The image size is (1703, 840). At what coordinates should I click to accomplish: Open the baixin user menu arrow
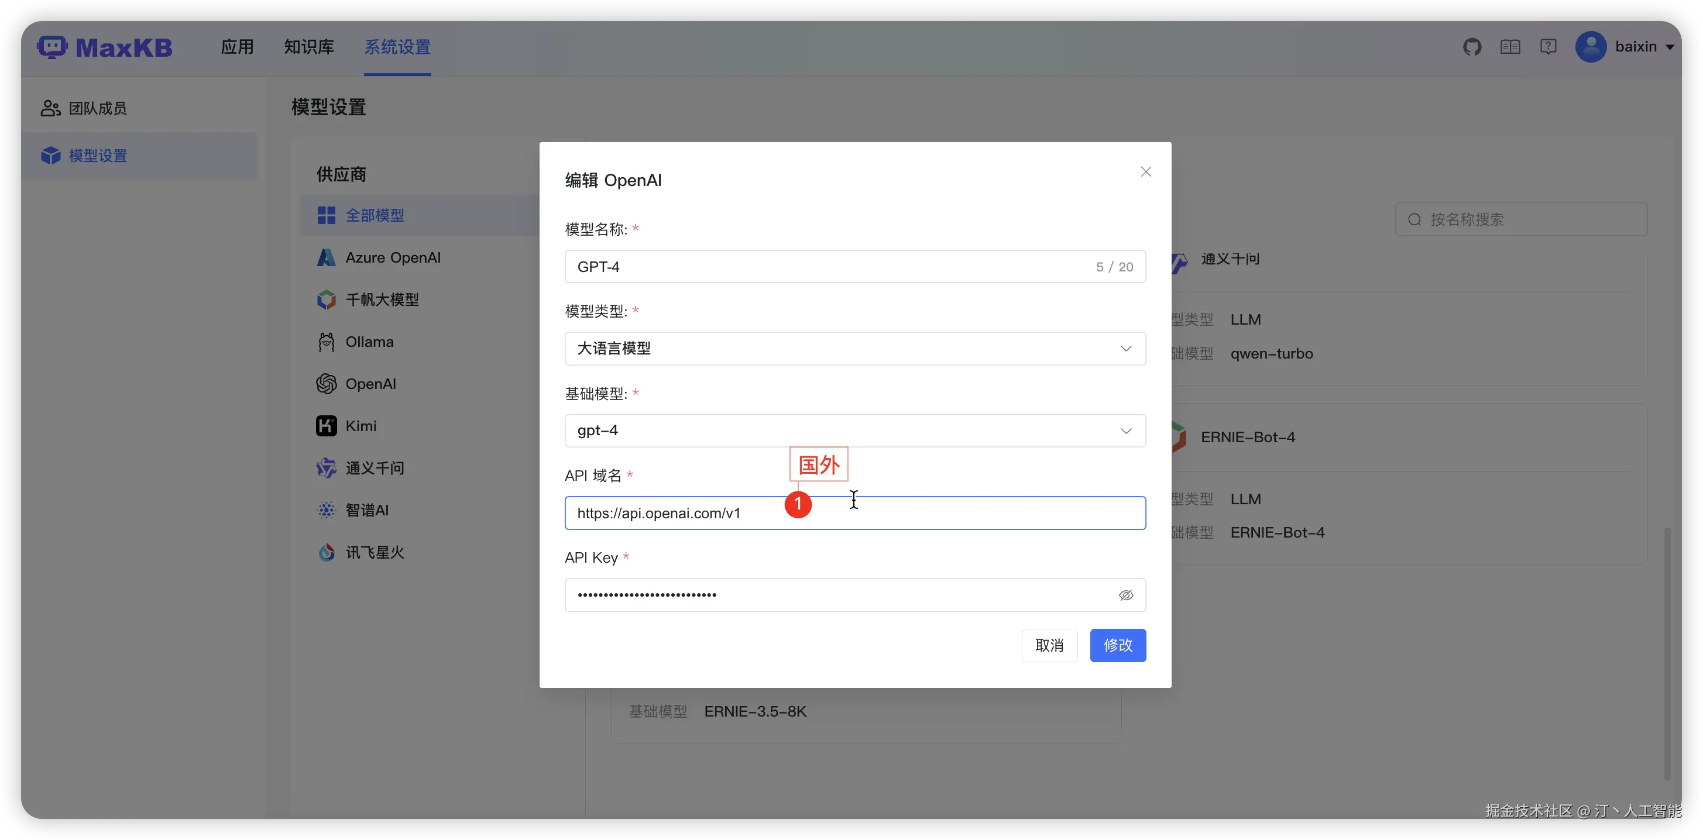pos(1670,47)
